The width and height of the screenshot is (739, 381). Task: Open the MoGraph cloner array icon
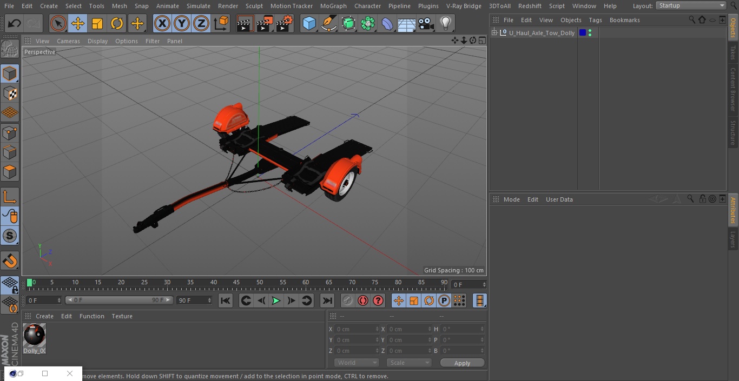point(368,23)
